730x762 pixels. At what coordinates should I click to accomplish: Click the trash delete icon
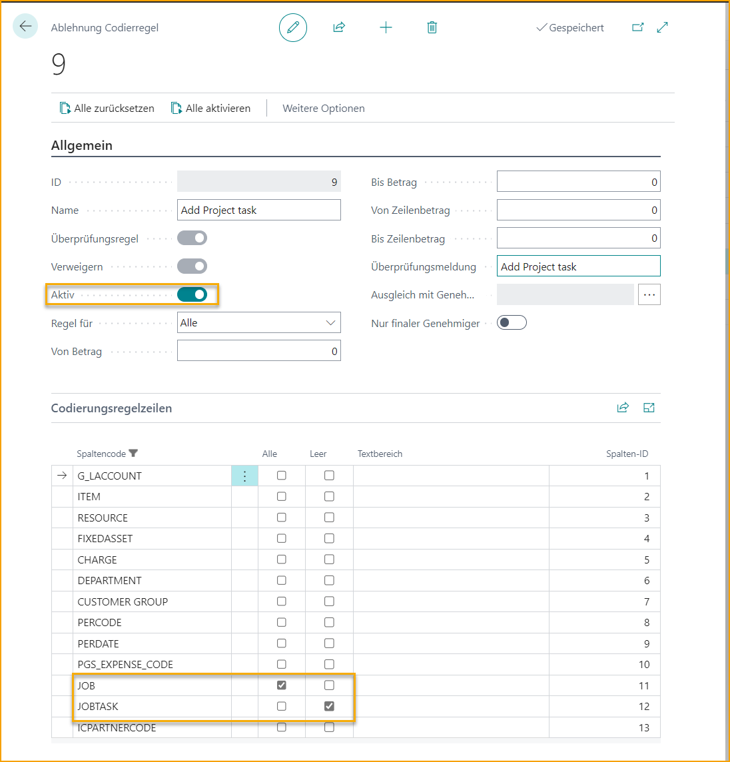click(432, 27)
